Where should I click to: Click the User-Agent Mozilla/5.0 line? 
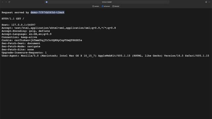105,56
